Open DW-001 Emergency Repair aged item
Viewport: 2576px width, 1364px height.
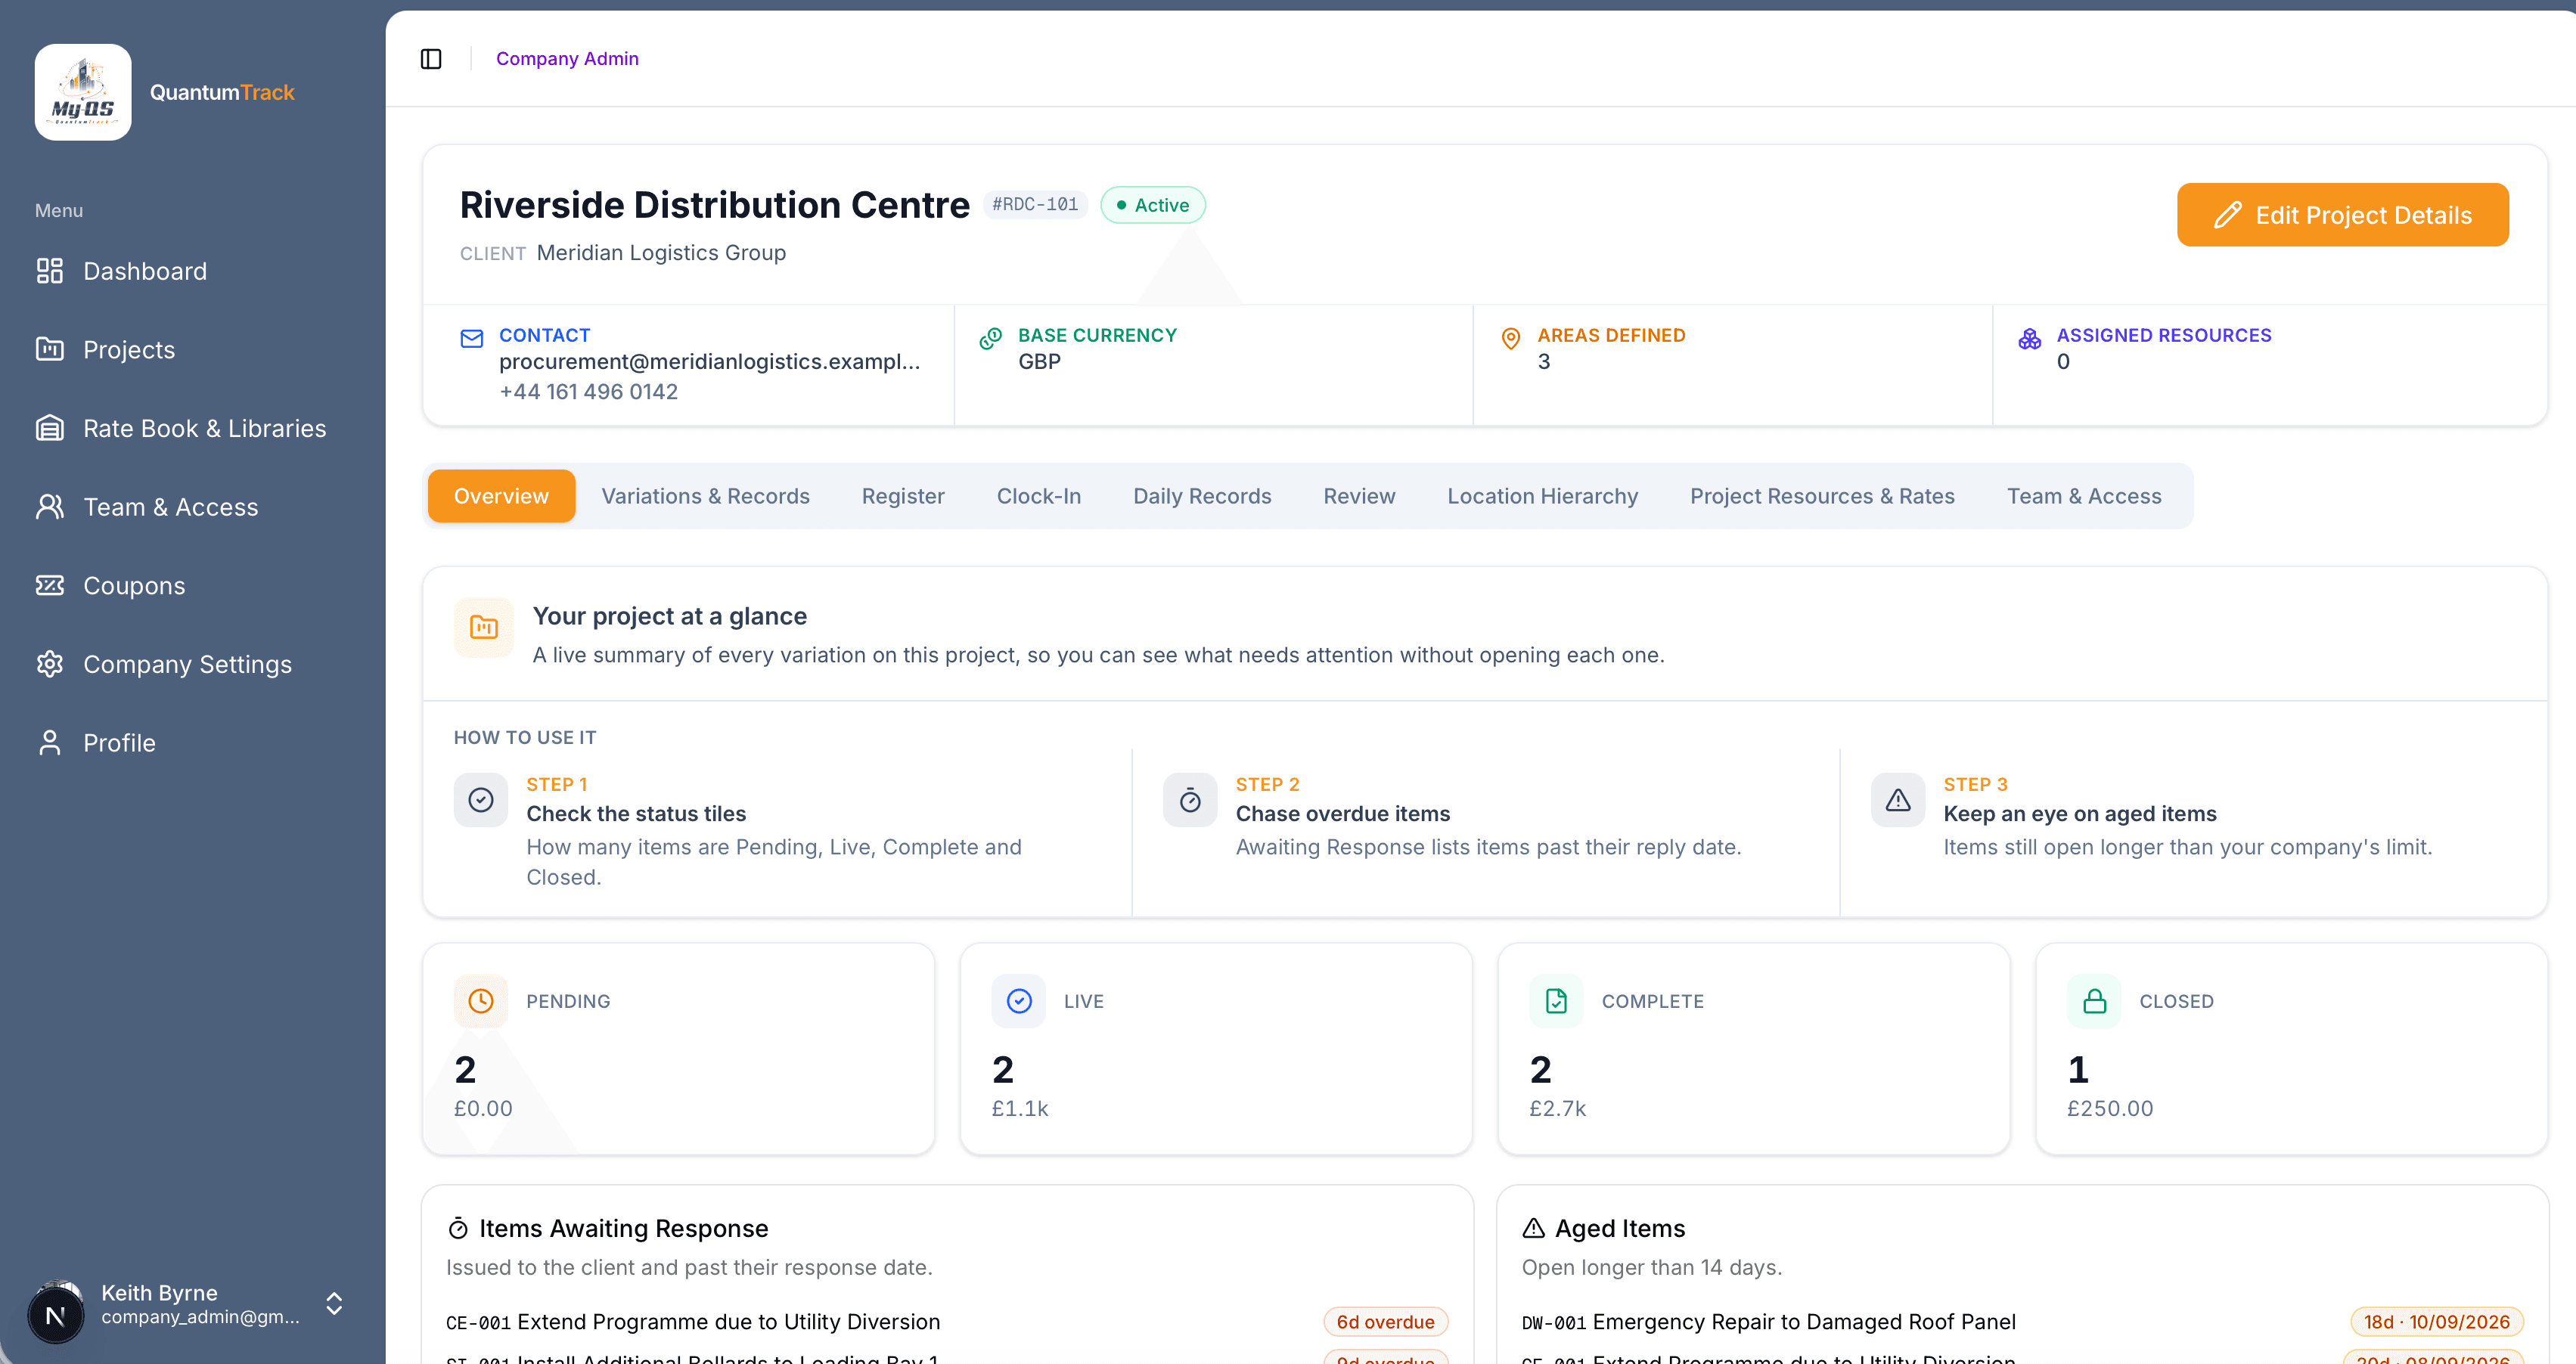tap(1768, 1322)
